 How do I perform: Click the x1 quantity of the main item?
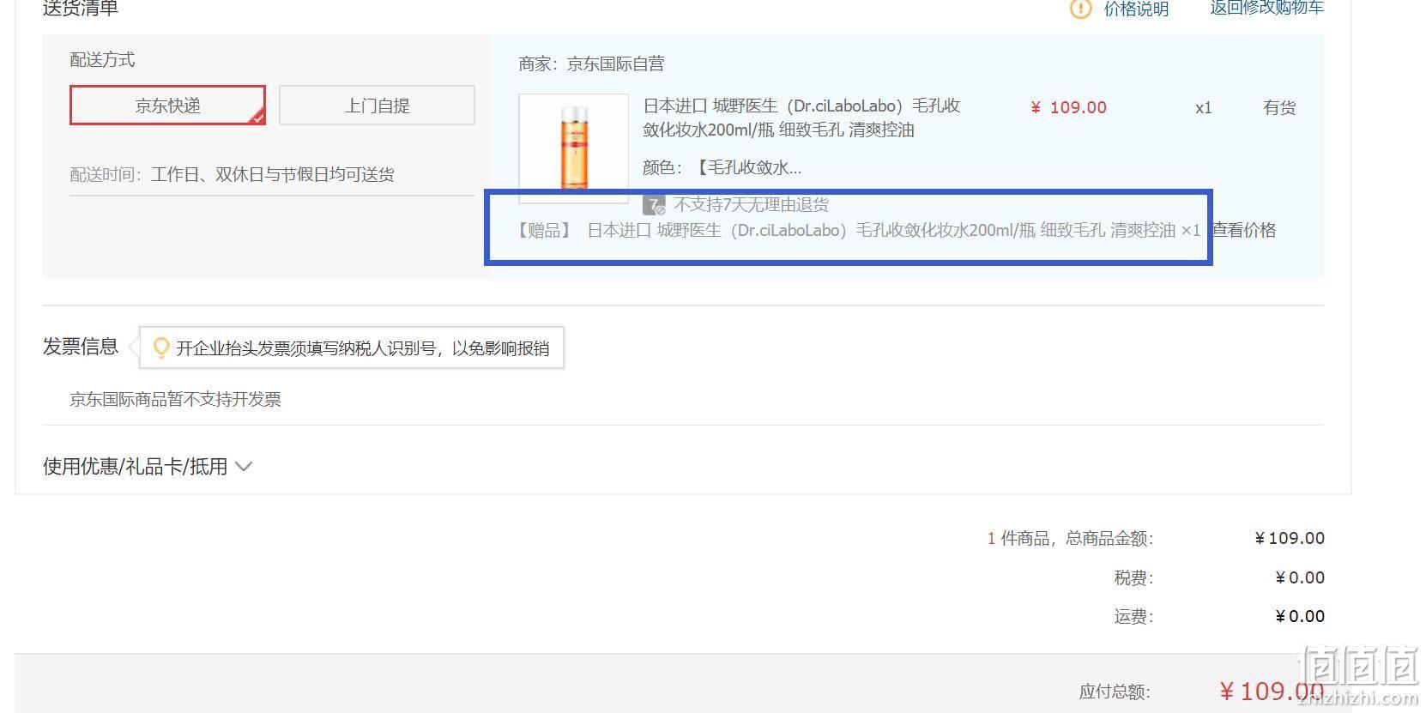pos(1203,108)
